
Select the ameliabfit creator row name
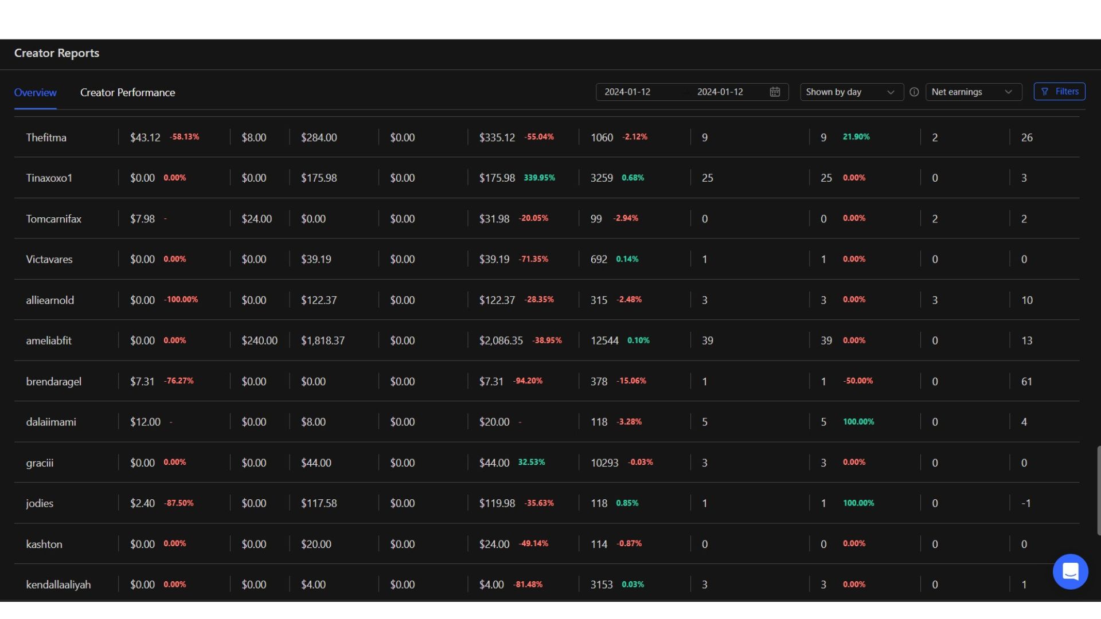click(49, 340)
